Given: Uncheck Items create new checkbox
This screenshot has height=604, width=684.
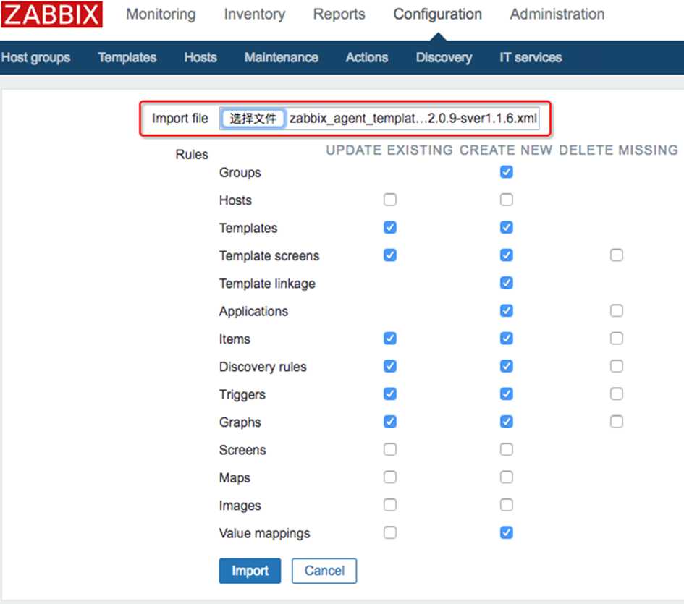Looking at the screenshot, I should point(507,339).
